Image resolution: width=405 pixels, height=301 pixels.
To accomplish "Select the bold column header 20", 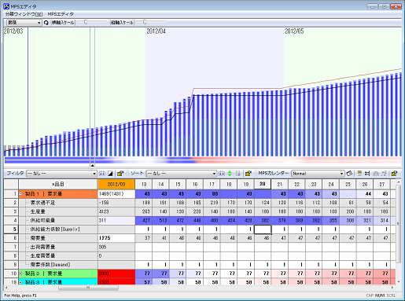I will coord(263,184).
